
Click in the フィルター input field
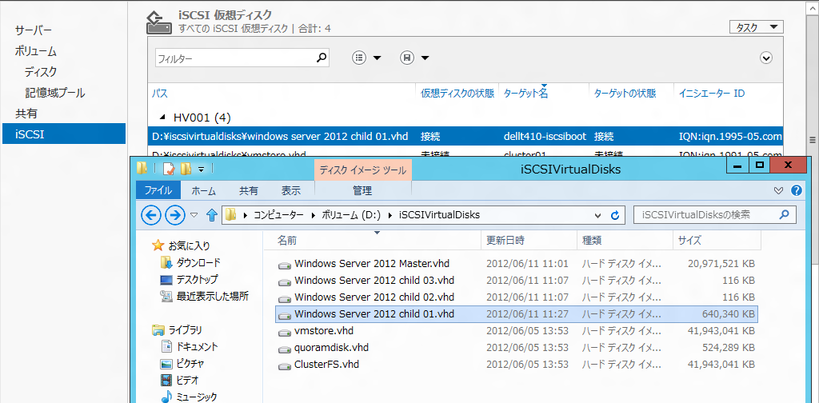pyautogui.click(x=236, y=58)
